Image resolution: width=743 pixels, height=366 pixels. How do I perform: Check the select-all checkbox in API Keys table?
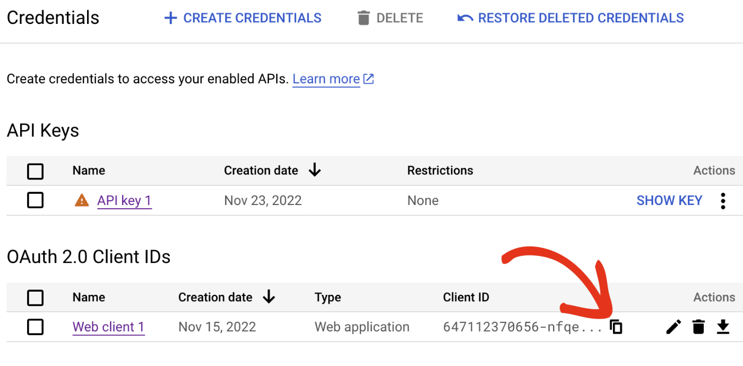[35, 171]
